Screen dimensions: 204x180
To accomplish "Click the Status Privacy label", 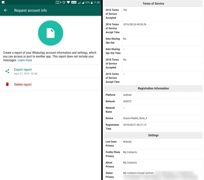I will [110, 175].
